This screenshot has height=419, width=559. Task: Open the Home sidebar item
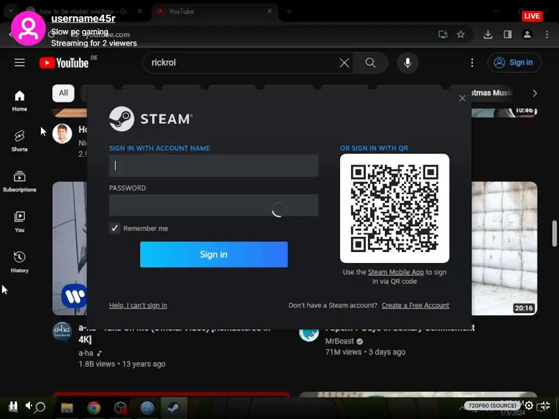click(x=20, y=101)
